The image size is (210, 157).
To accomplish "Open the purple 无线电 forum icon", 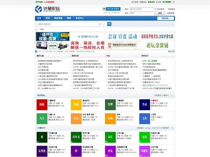I will pos(42,151).
